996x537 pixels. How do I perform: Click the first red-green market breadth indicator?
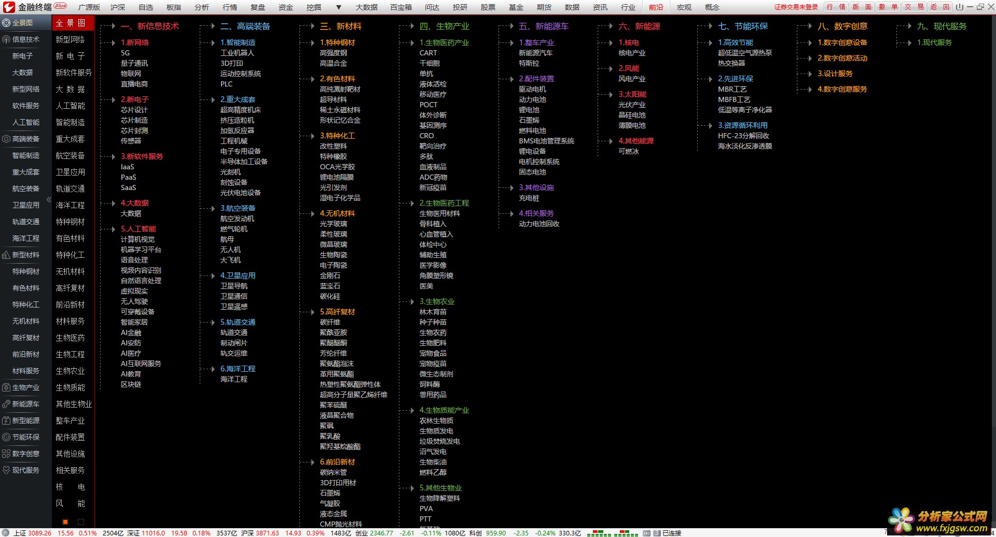(x=599, y=533)
